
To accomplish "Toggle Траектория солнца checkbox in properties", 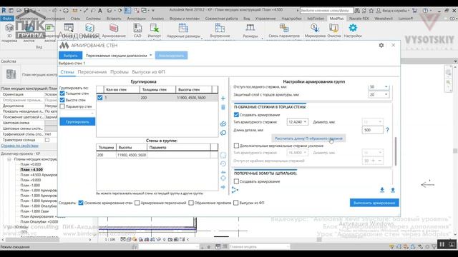I will [47, 140].
